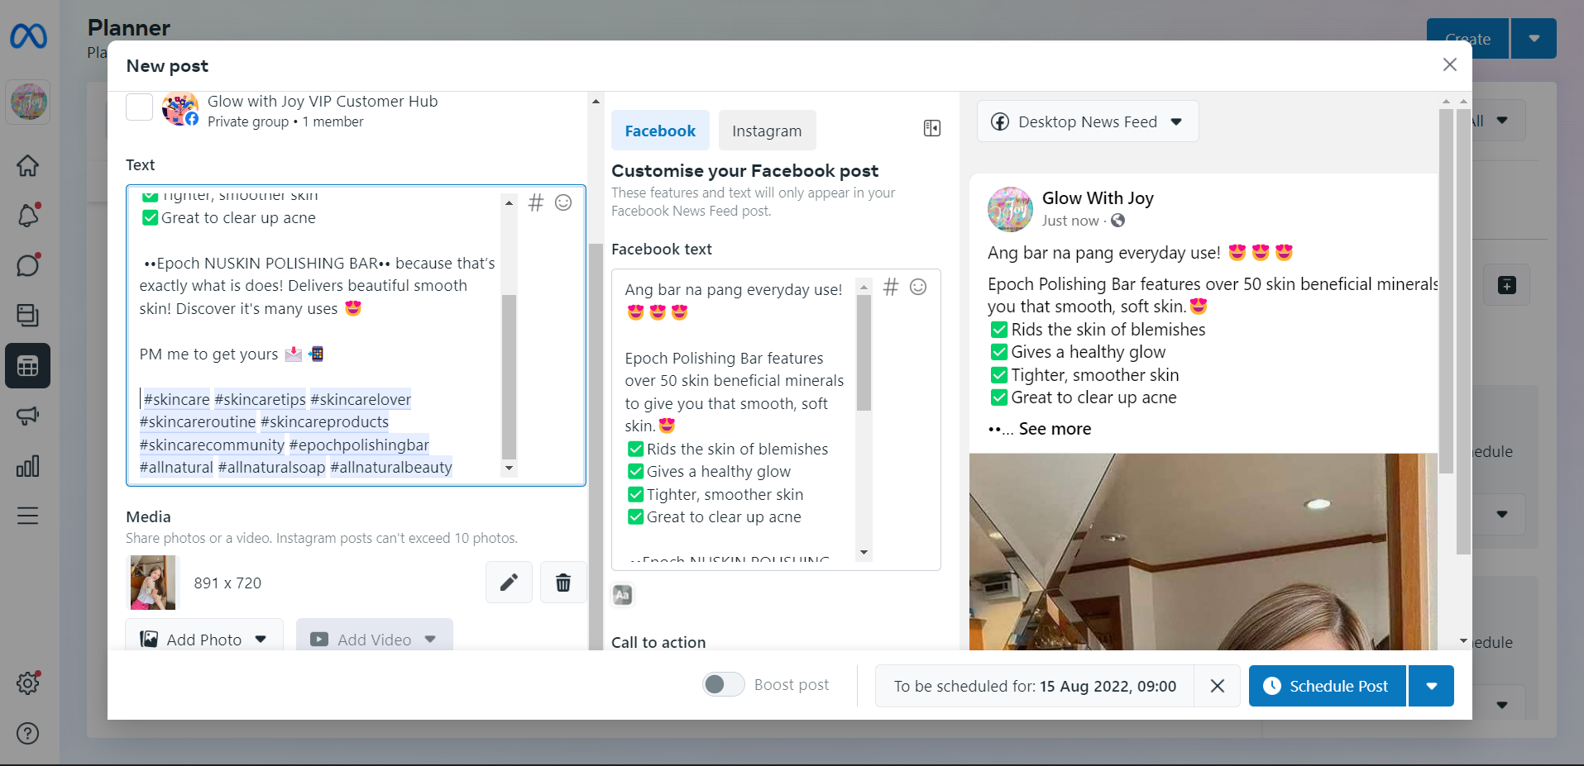Click the preview scrollbar thumb
Screen dimensions: 1584x766
1446,292
